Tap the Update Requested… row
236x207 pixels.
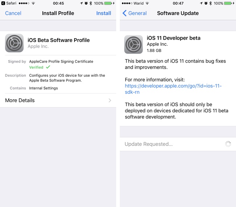[x=178, y=144]
